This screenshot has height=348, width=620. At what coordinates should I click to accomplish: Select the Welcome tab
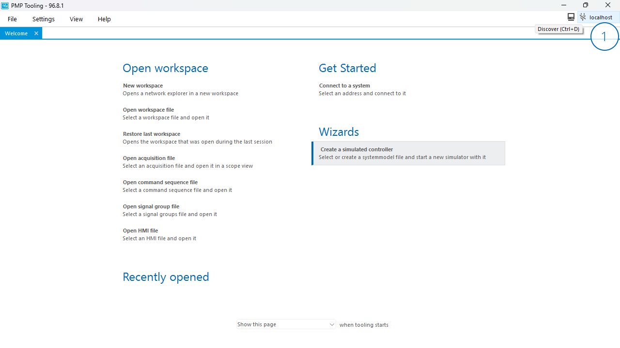click(x=16, y=33)
